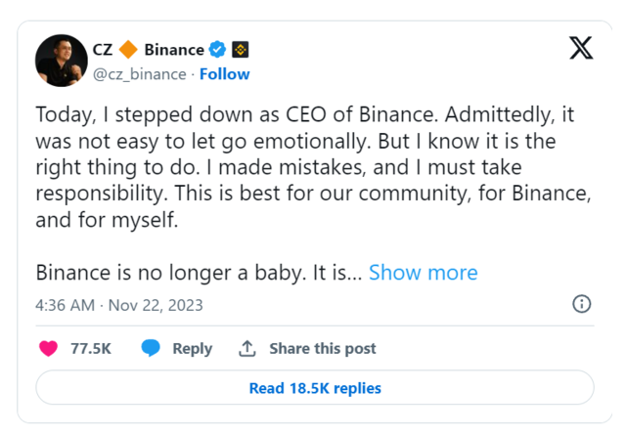Open CZ's profile picture
The height and width of the screenshot is (434, 626).
click(x=62, y=61)
